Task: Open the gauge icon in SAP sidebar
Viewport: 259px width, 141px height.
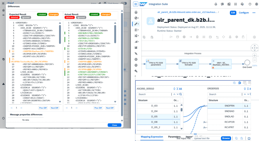Action: point(136,60)
